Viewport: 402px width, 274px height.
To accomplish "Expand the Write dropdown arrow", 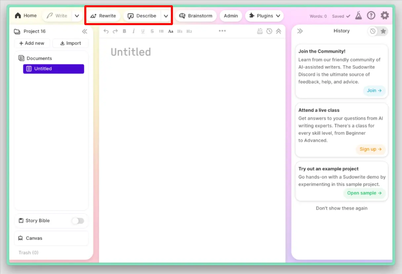I will 77,16.
